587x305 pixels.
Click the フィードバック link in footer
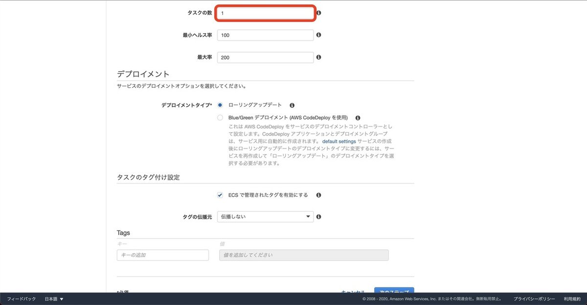(22, 299)
